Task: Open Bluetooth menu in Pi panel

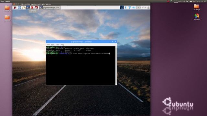Action: coord(126,8)
